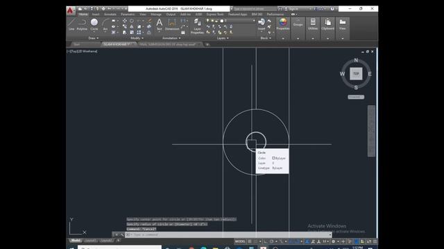Image resolution: width=444 pixels, height=249 pixels.
Task: Click Sign In in title bar
Action: [x=293, y=9]
